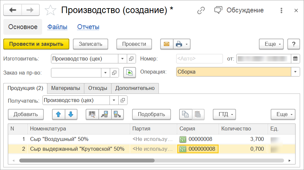Open the Получатель item card icon
Screen dimensions: 304x170
click(123, 100)
